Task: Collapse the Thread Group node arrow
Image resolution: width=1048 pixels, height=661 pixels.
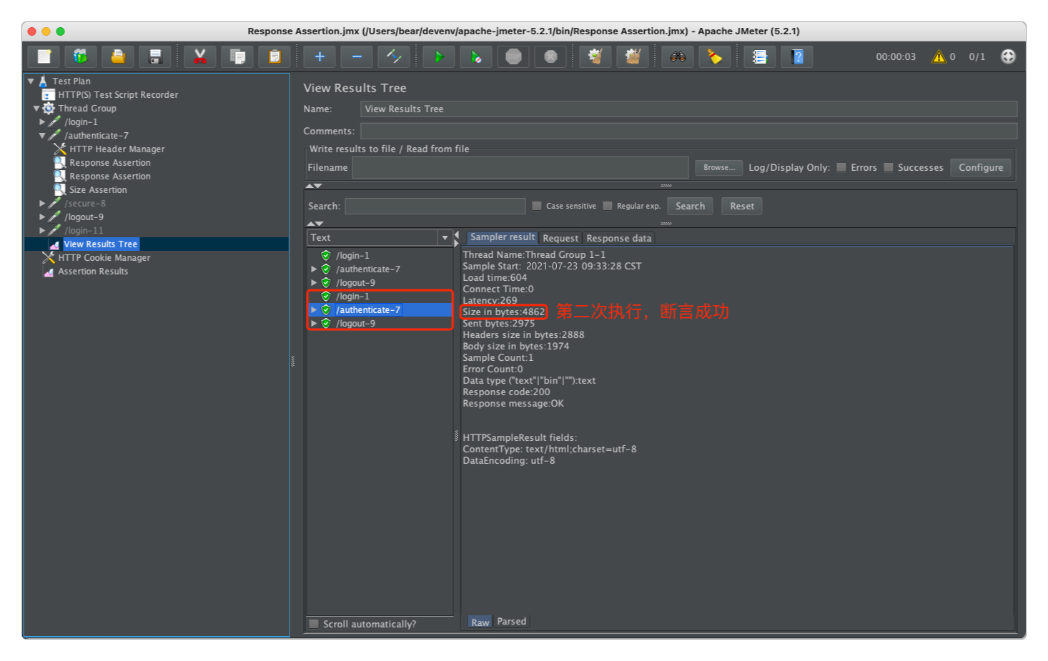Action: [36, 109]
